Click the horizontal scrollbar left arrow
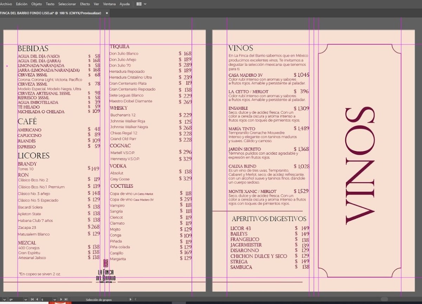This screenshot has height=304, width=422. coord(135,299)
